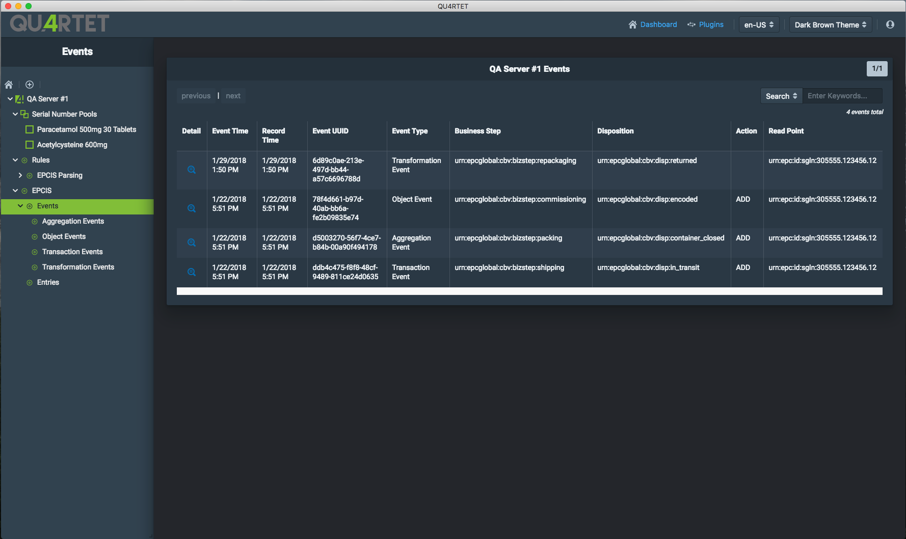This screenshot has width=906, height=539.
Task: Click the user account icon
Action: 890,24
